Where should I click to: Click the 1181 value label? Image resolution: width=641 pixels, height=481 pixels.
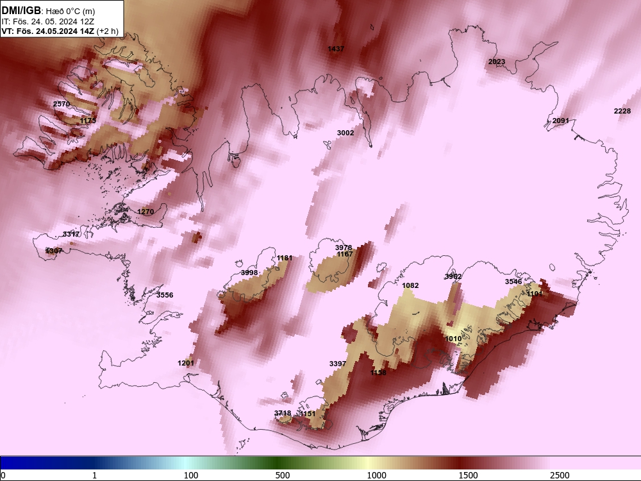(x=285, y=258)
